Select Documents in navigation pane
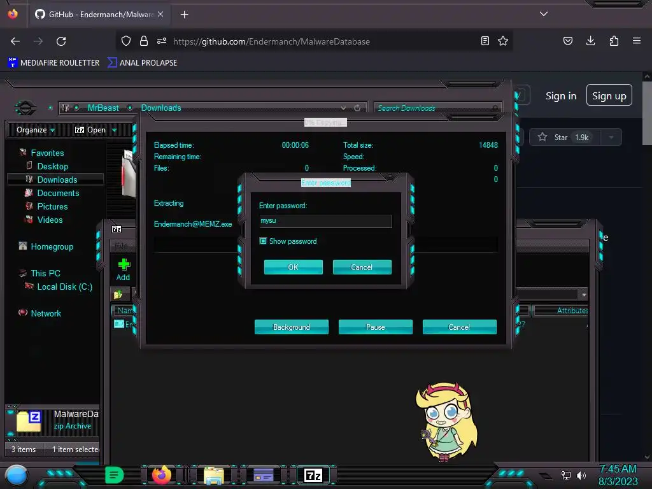The width and height of the screenshot is (652, 489). coord(58,193)
